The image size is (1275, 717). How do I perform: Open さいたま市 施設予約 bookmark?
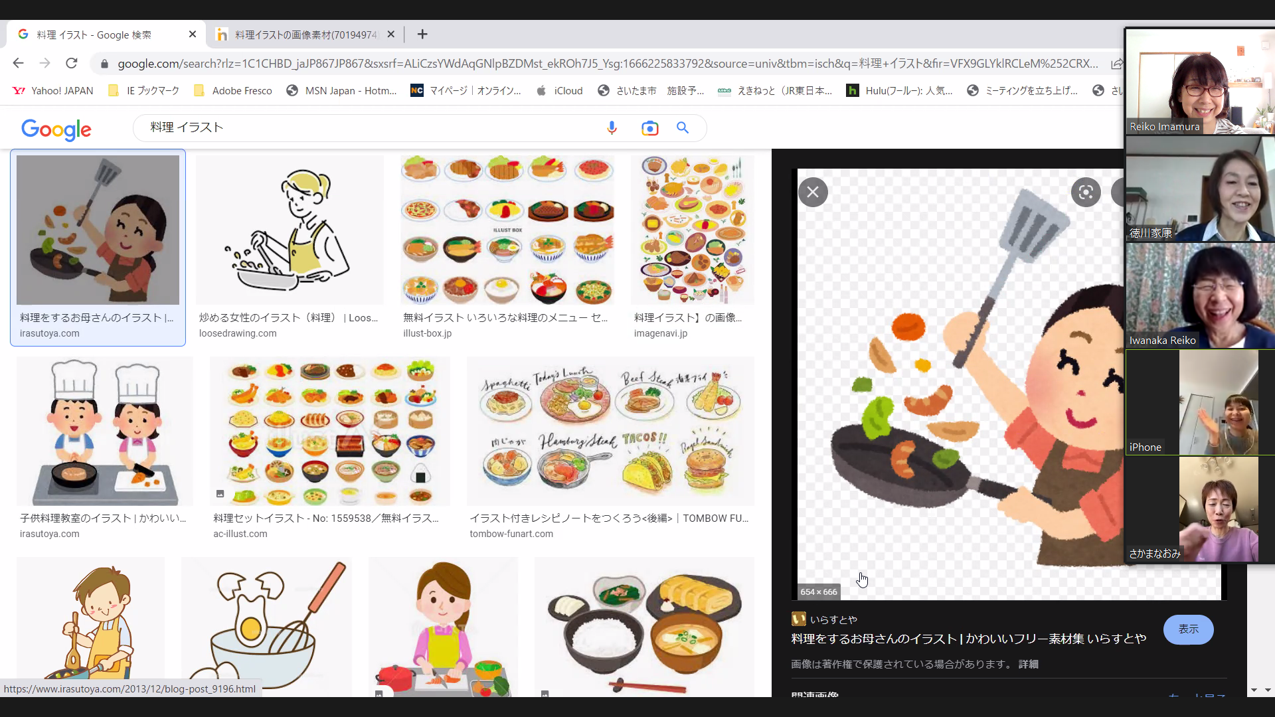click(x=651, y=90)
